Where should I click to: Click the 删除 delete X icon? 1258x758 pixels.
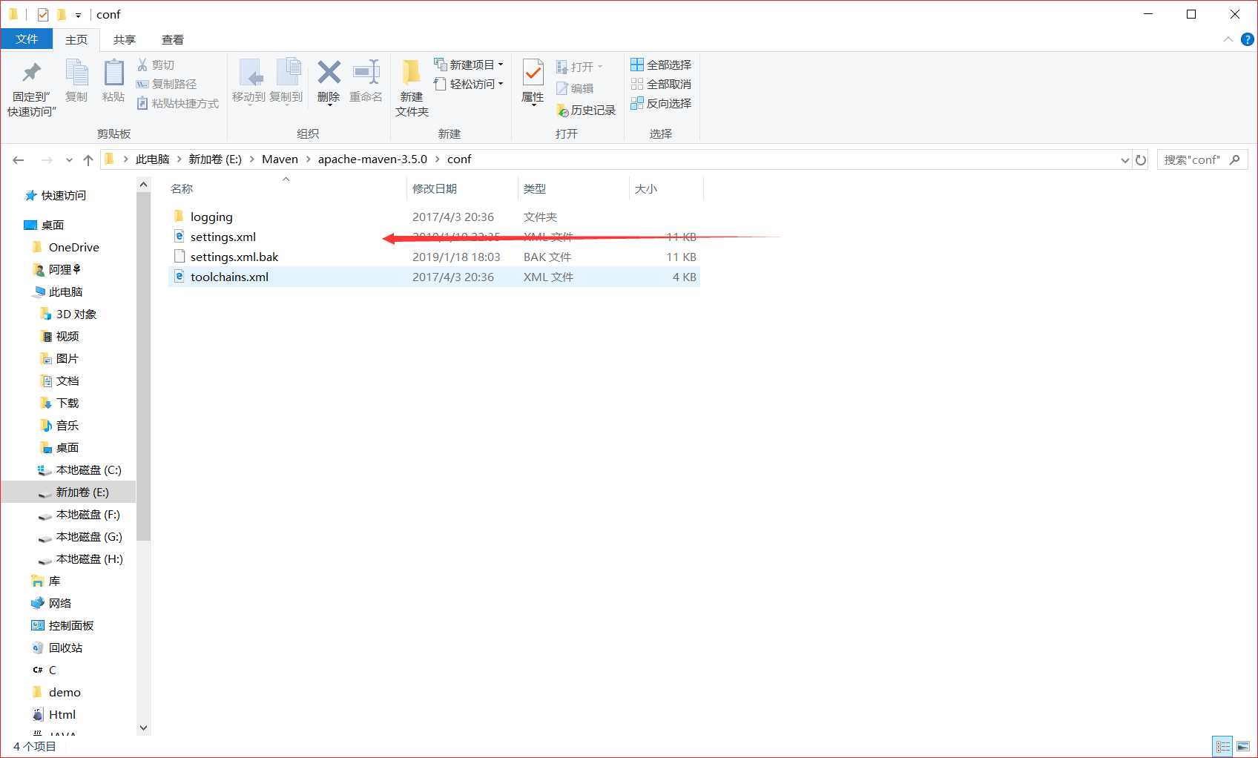click(329, 73)
